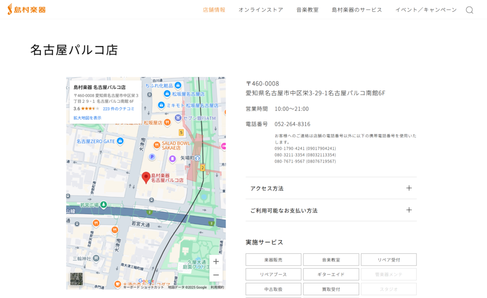Switch to satellite view thumbnail on map
Screen dimensions: 487x298
pyautogui.click(x=77, y=279)
